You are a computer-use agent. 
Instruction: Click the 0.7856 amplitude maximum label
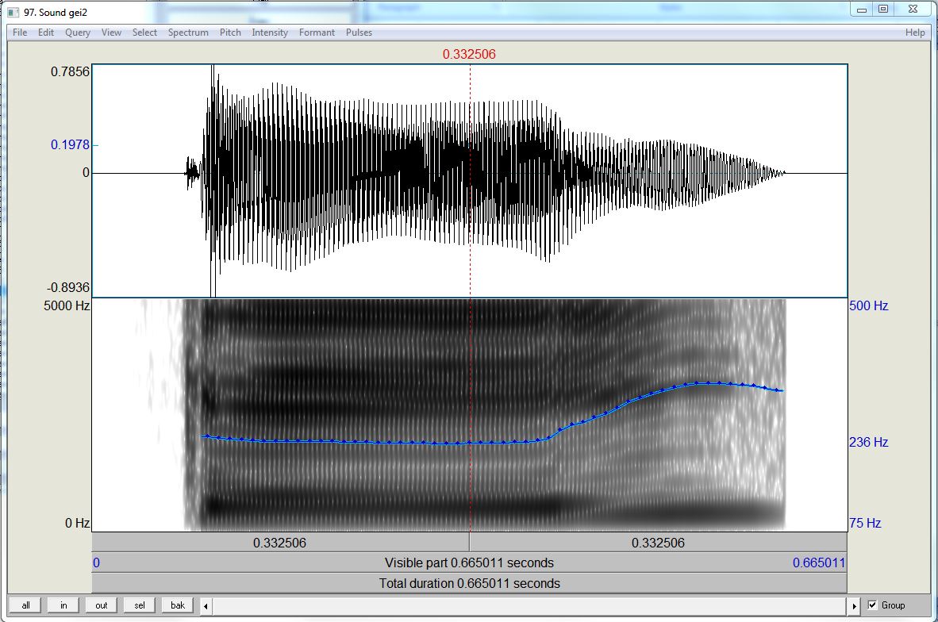point(70,71)
